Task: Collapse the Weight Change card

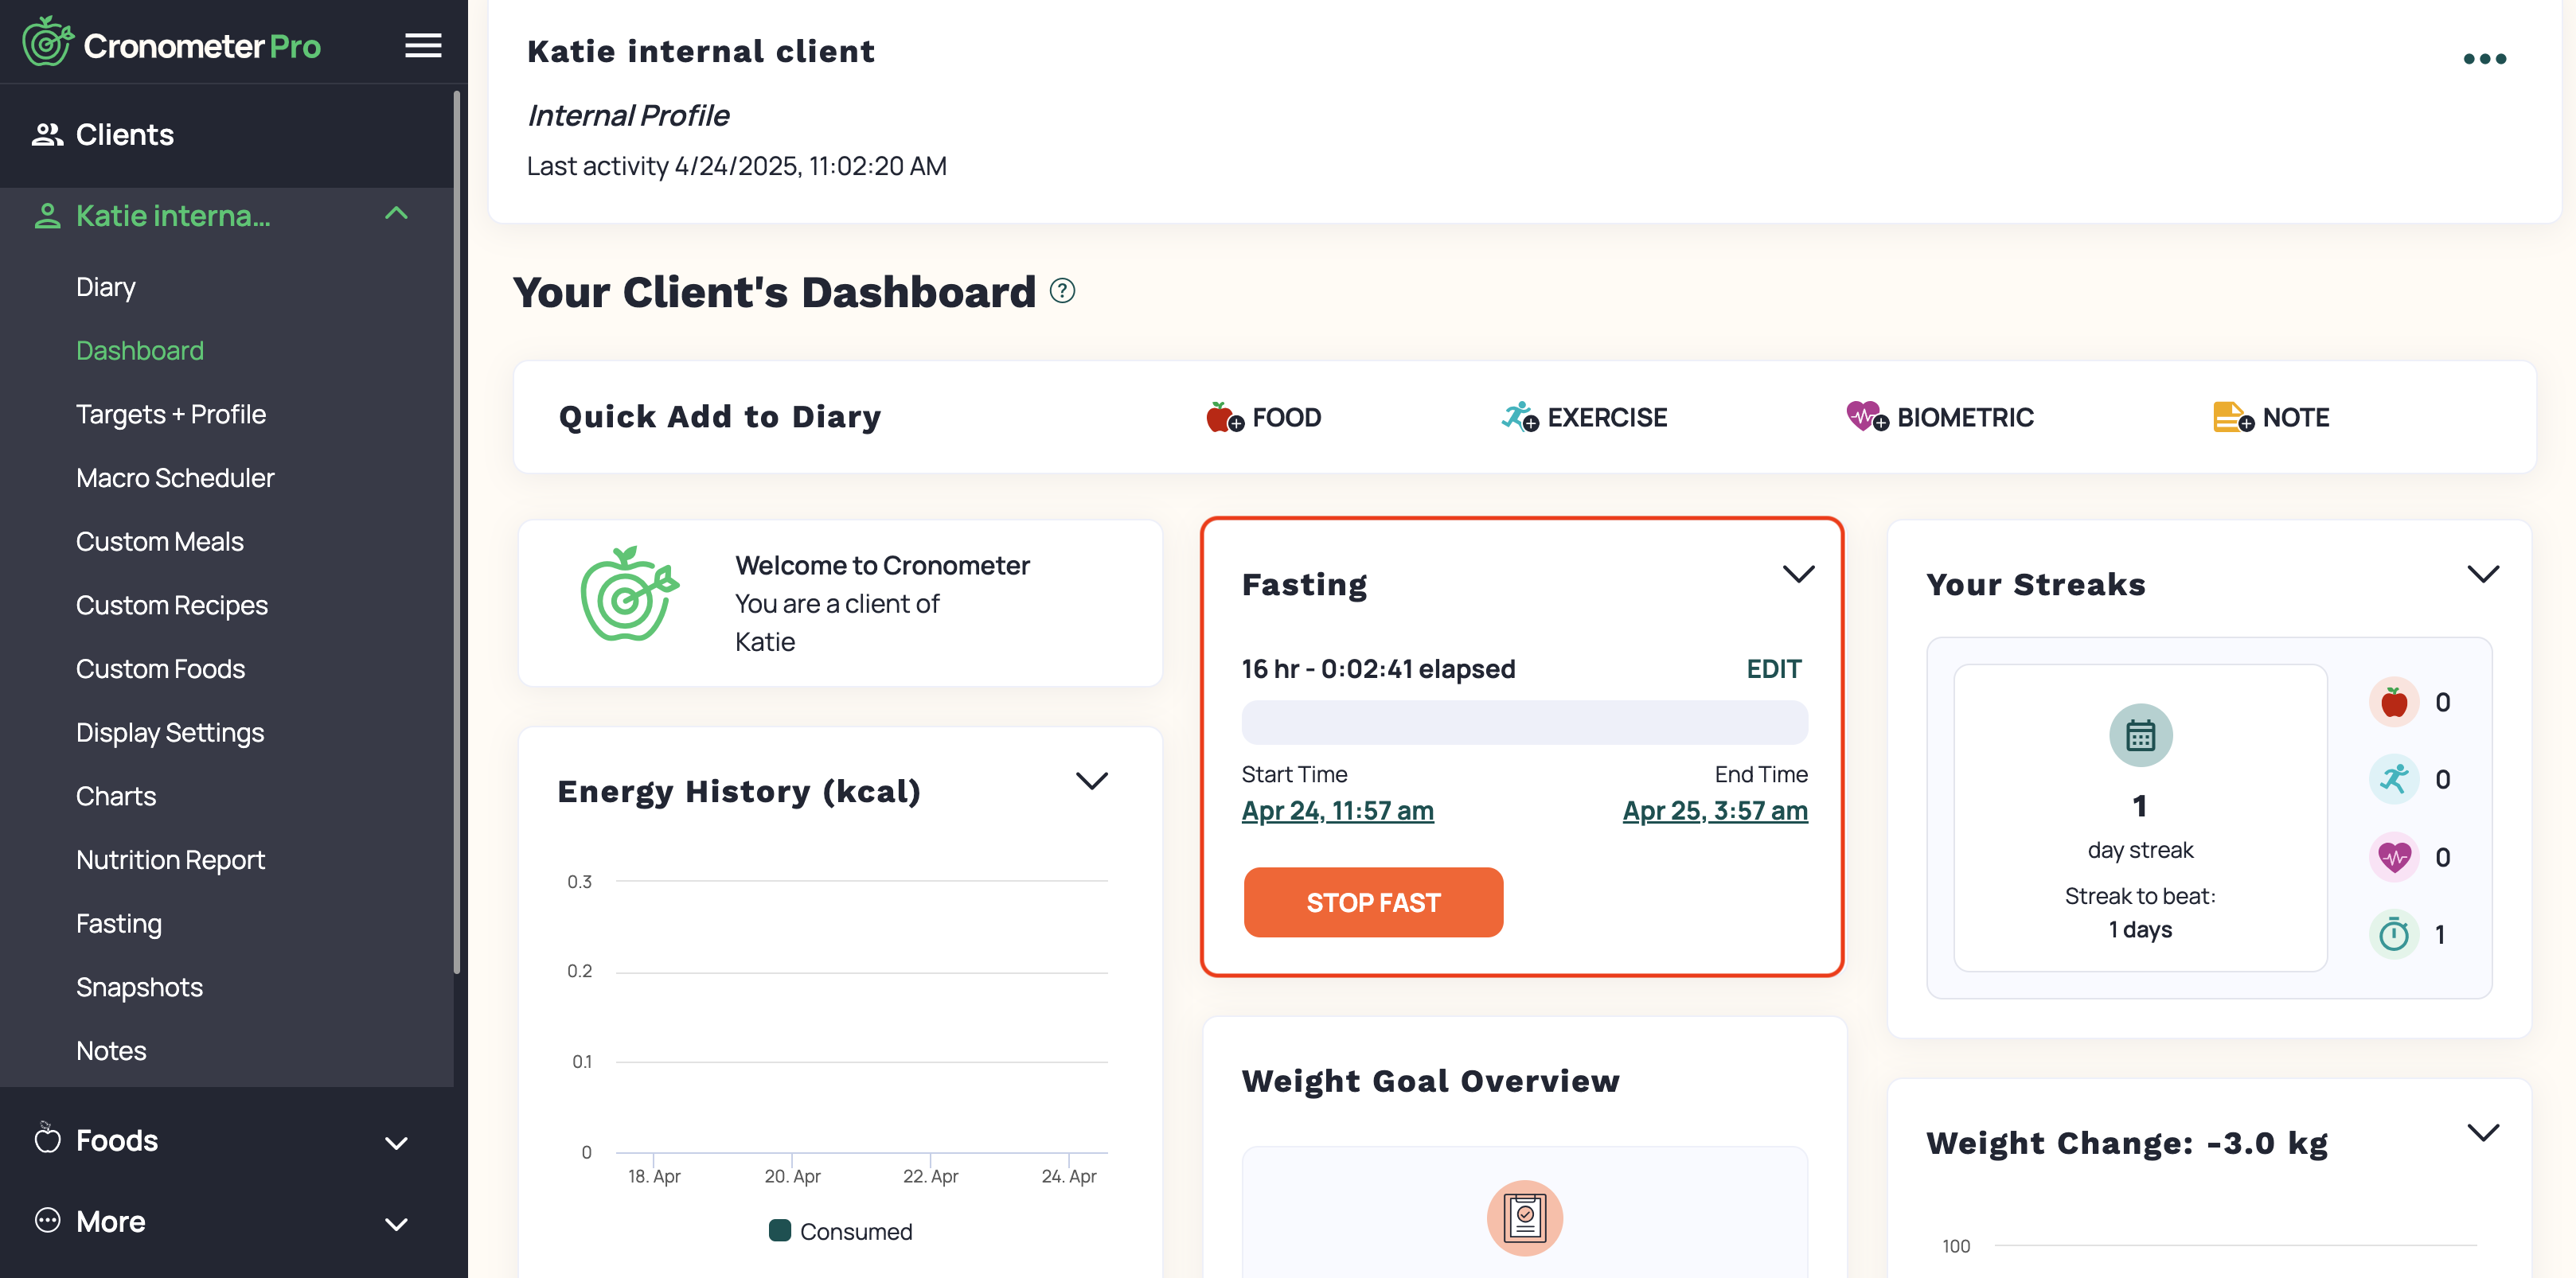Action: pos(2483,1132)
